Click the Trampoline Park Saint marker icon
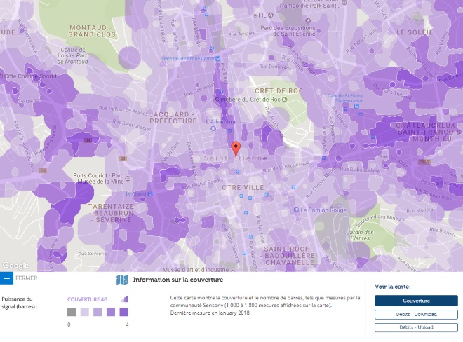463x342 pixels. [344, 2]
